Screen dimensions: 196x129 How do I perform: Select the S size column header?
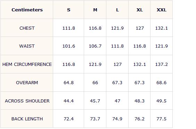[x=68, y=10]
